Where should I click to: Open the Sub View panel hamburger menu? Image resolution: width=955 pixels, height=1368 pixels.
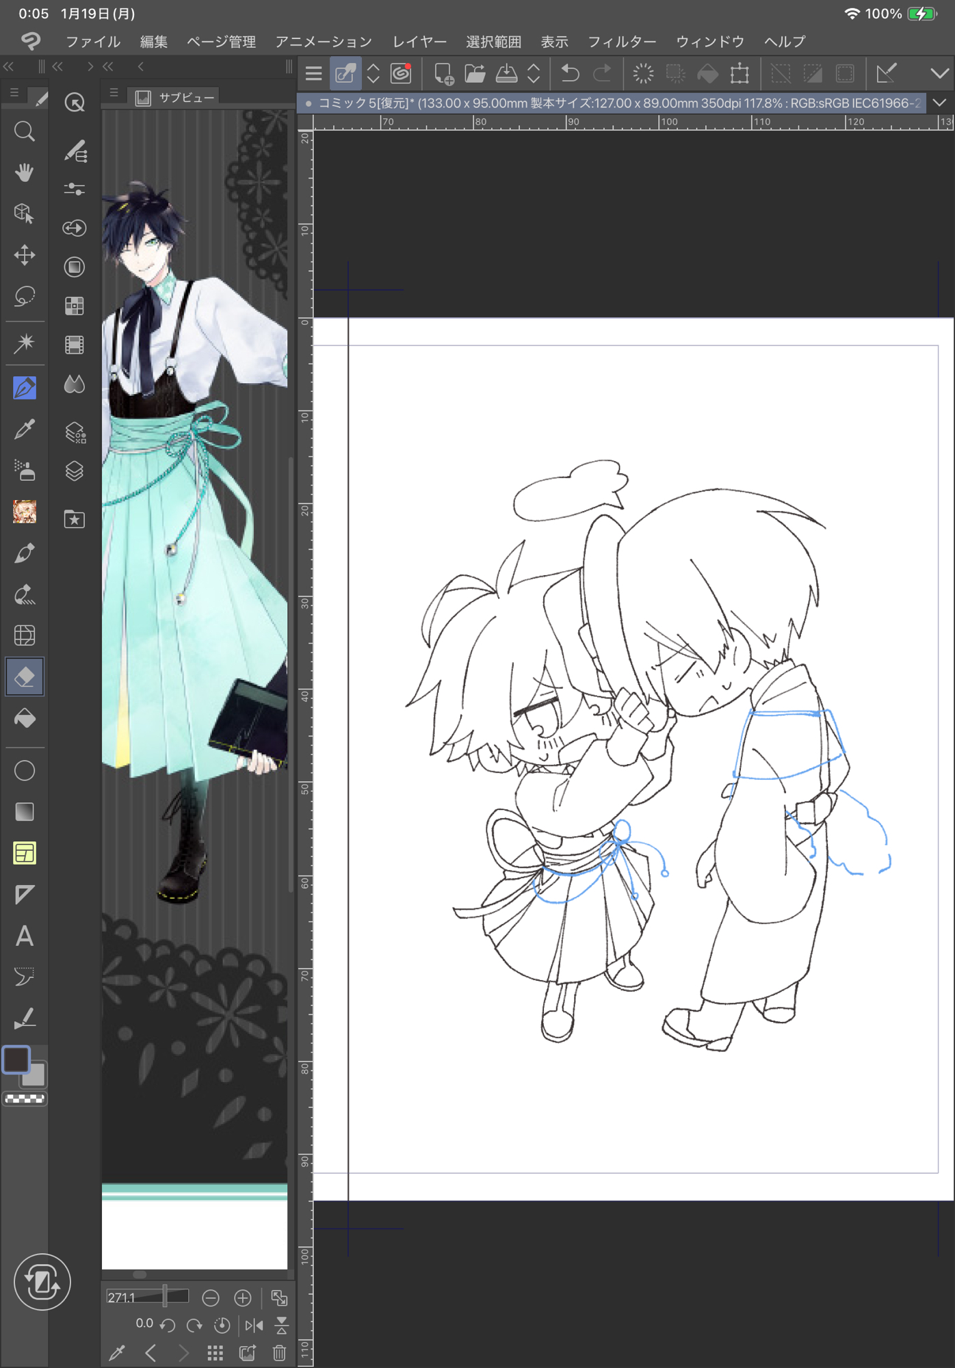[x=114, y=93]
